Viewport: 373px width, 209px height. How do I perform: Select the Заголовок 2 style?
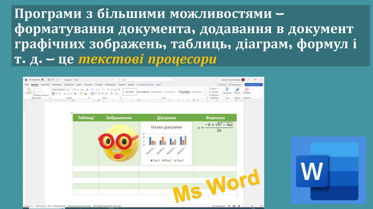pos(170,92)
